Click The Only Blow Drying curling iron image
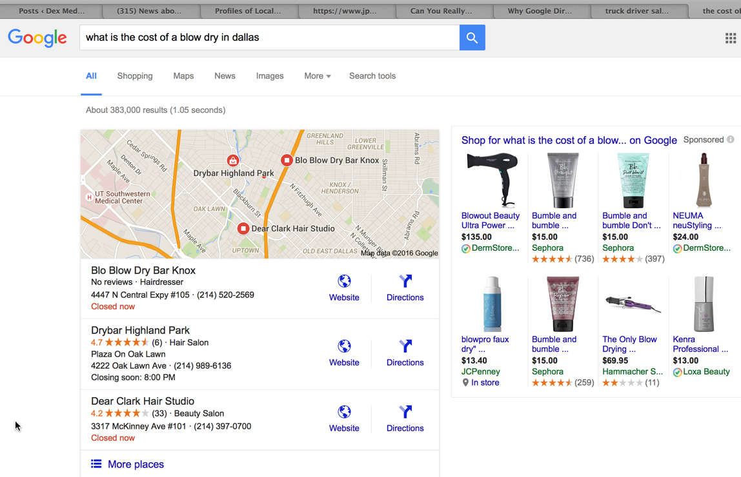 point(633,305)
